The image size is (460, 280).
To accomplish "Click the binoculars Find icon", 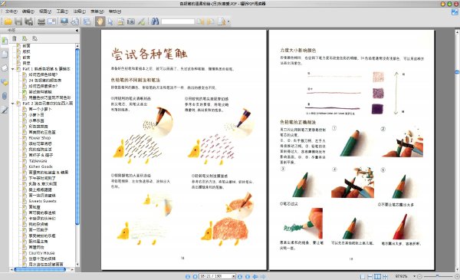I will [155, 21].
